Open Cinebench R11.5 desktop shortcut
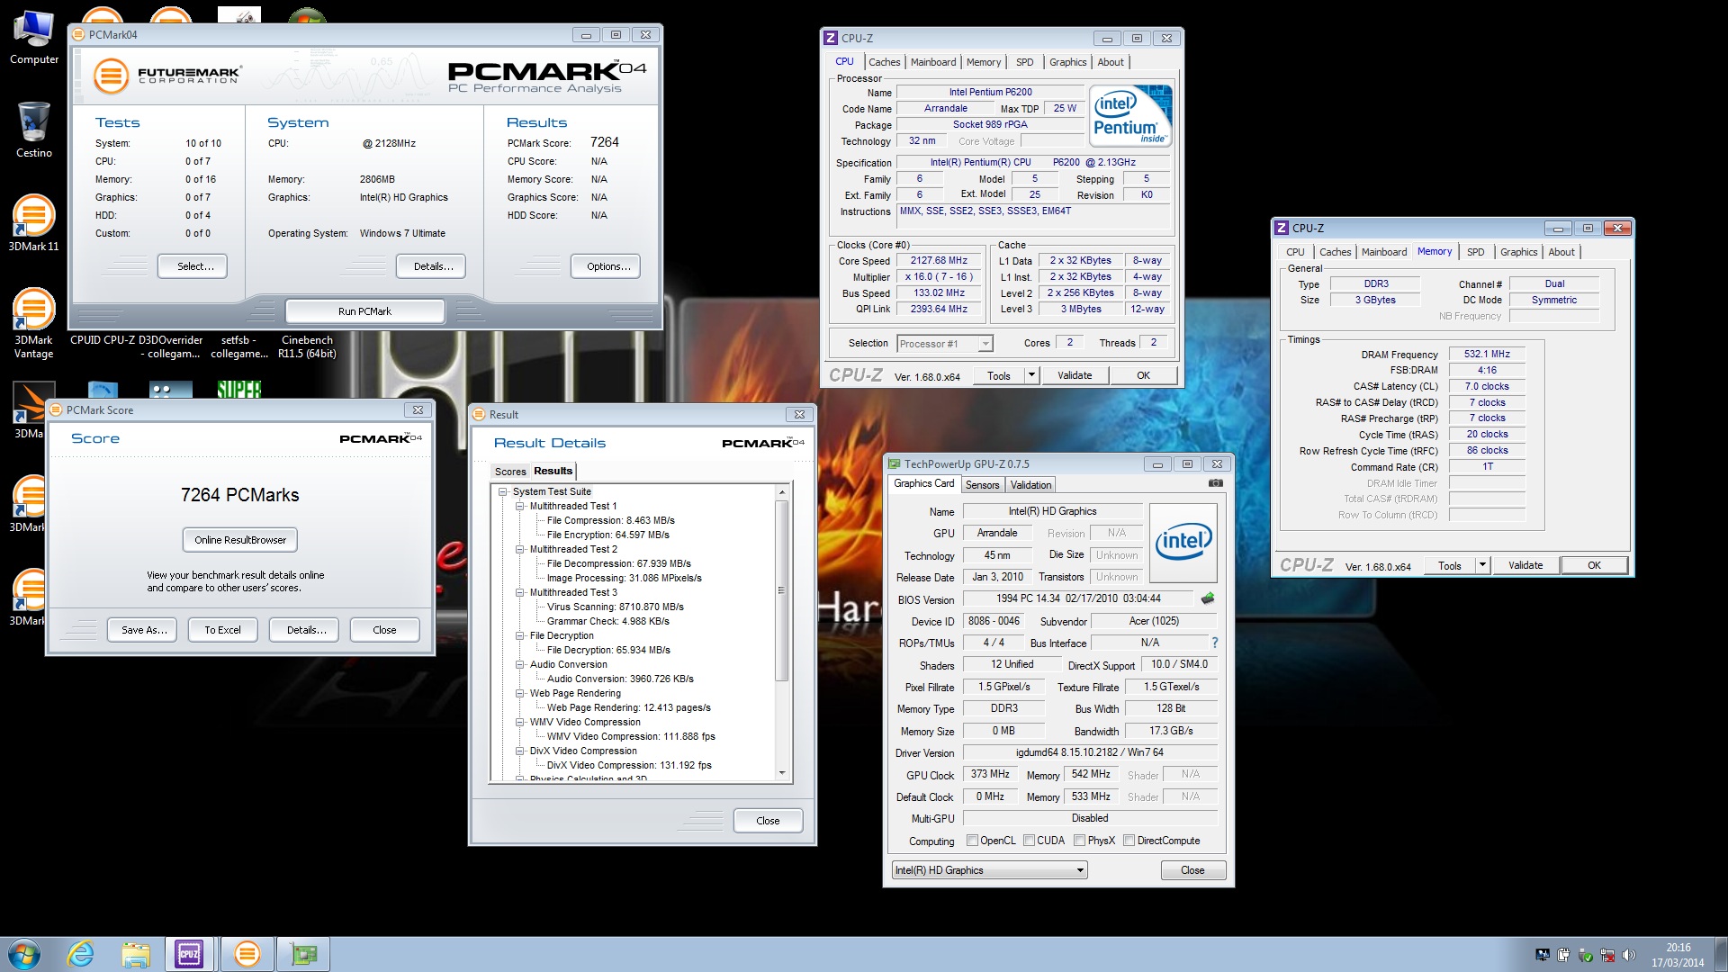Screen dimensions: 1728x972 click(x=307, y=346)
